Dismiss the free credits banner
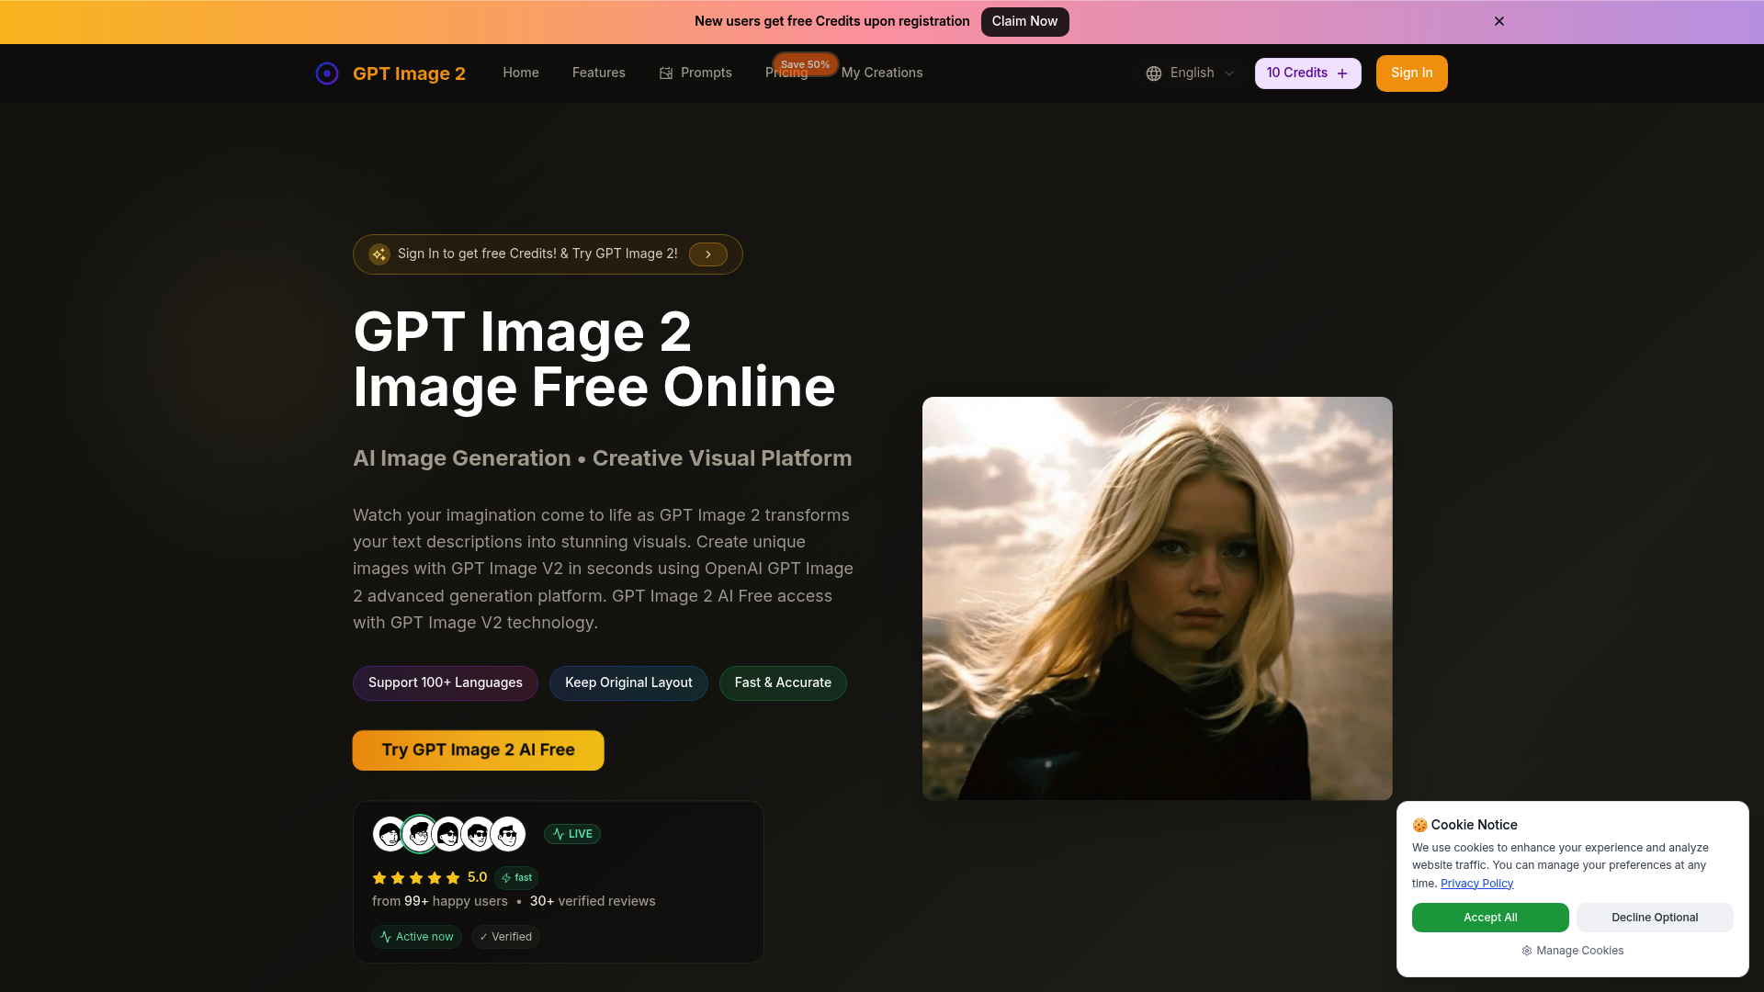 tap(1498, 21)
